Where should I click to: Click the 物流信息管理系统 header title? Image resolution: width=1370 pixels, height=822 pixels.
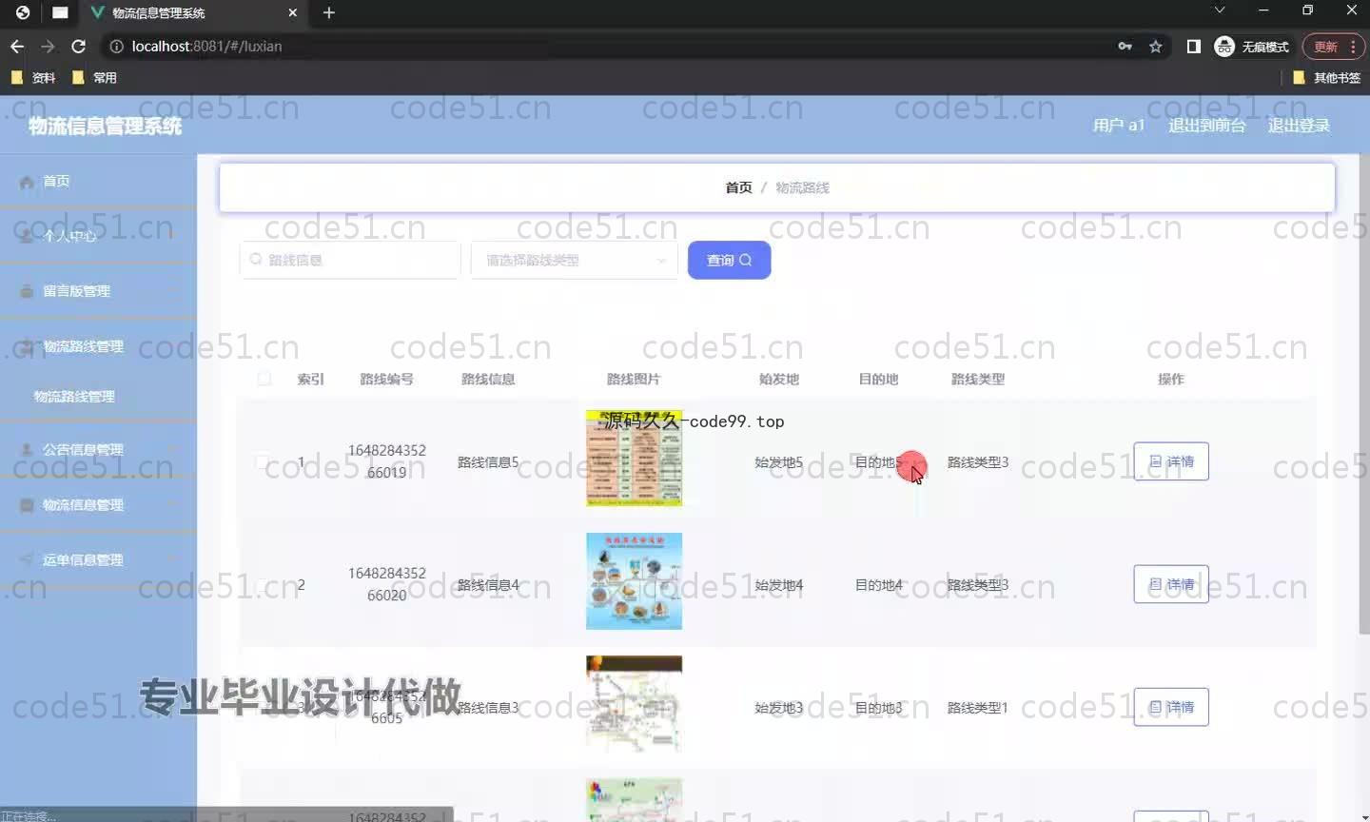tap(105, 126)
